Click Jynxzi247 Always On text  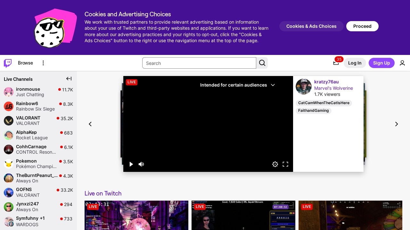[27, 210]
